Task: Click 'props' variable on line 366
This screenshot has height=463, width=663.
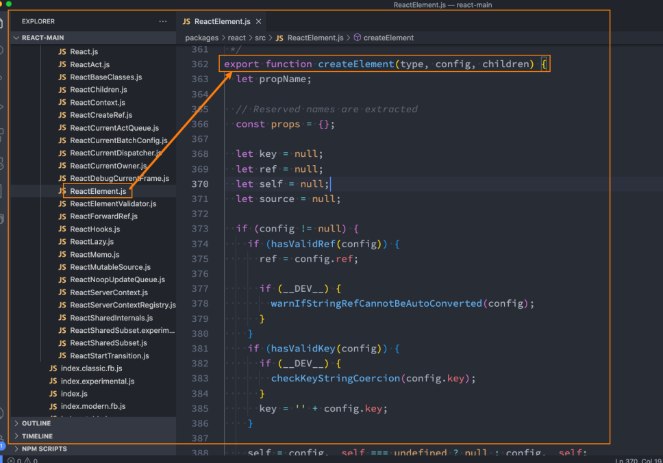Action: (x=286, y=125)
